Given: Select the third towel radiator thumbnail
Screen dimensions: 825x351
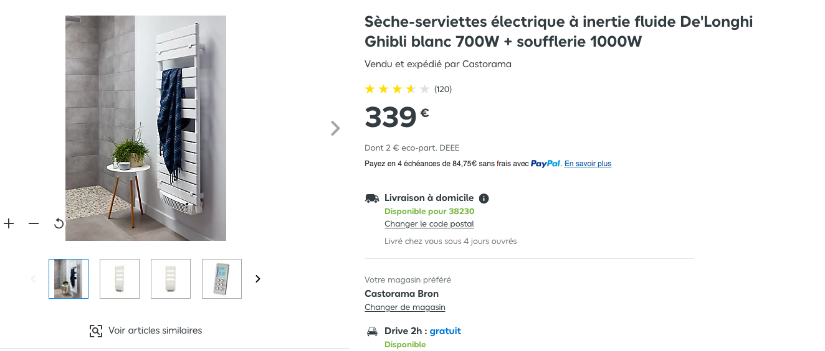Looking at the screenshot, I should [x=171, y=279].
